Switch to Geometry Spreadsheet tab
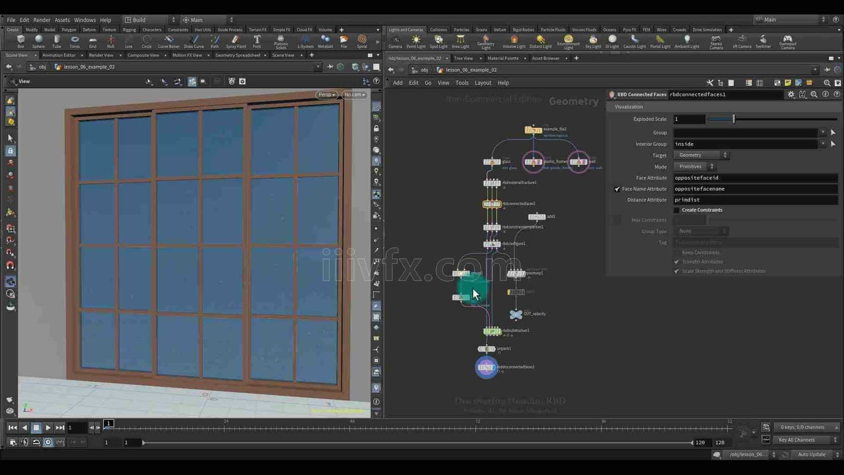The width and height of the screenshot is (844, 475). click(x=238, y=55)
